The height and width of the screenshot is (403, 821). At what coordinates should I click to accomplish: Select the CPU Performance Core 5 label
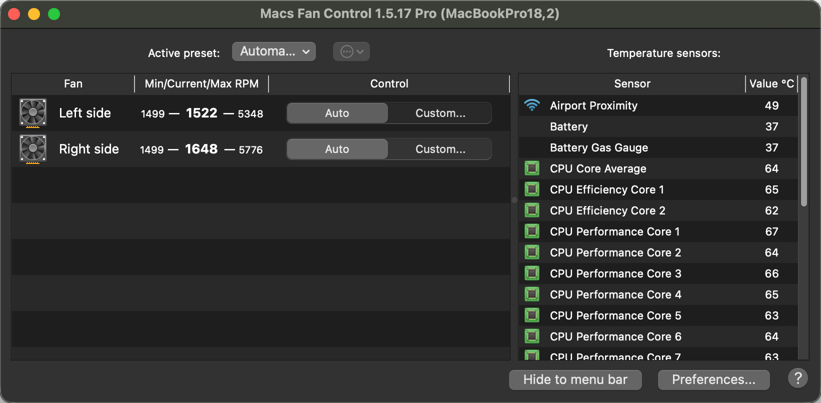pyautogui.click(x=615, y=315)
